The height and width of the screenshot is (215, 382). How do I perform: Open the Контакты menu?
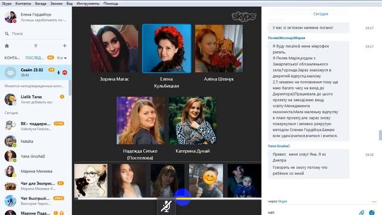click(23, 4)
